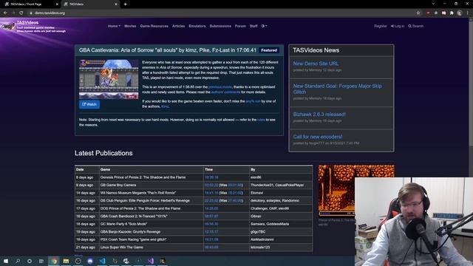
Task: Open the Genesis Prince of Persia 2 time link
Action: (211, 177)
